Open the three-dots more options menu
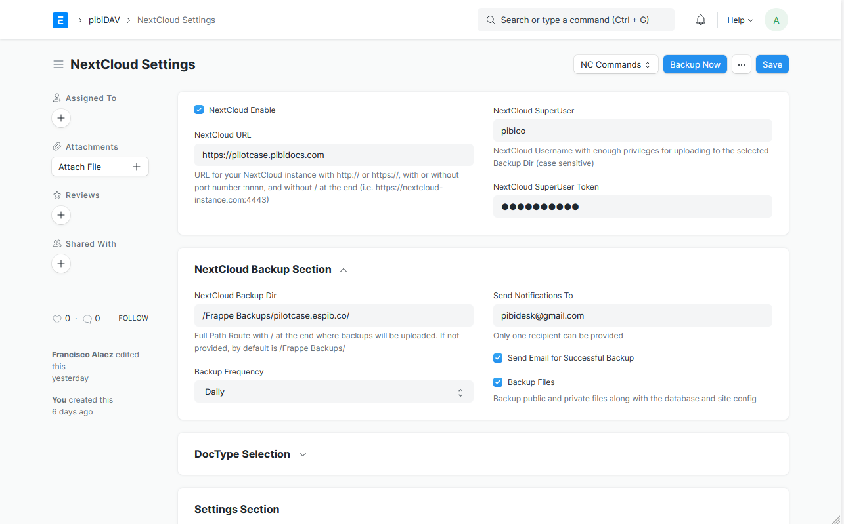The image size is (844, 524). coord(742,64)
